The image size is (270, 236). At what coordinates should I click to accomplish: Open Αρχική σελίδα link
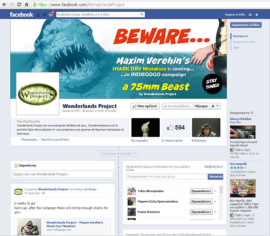click(x=235, y=15)
